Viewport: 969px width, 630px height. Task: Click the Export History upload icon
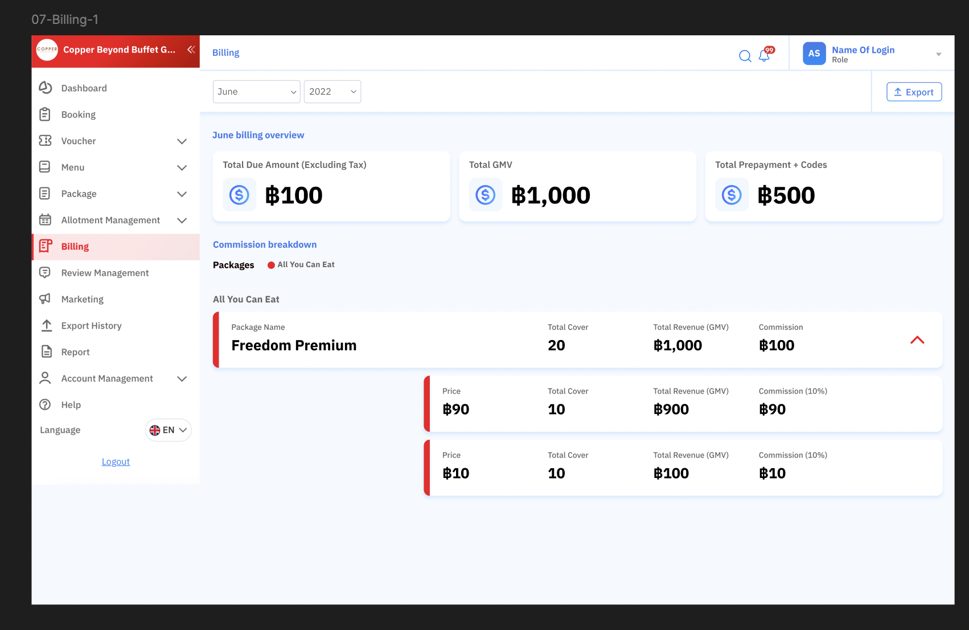click(46, 325)
